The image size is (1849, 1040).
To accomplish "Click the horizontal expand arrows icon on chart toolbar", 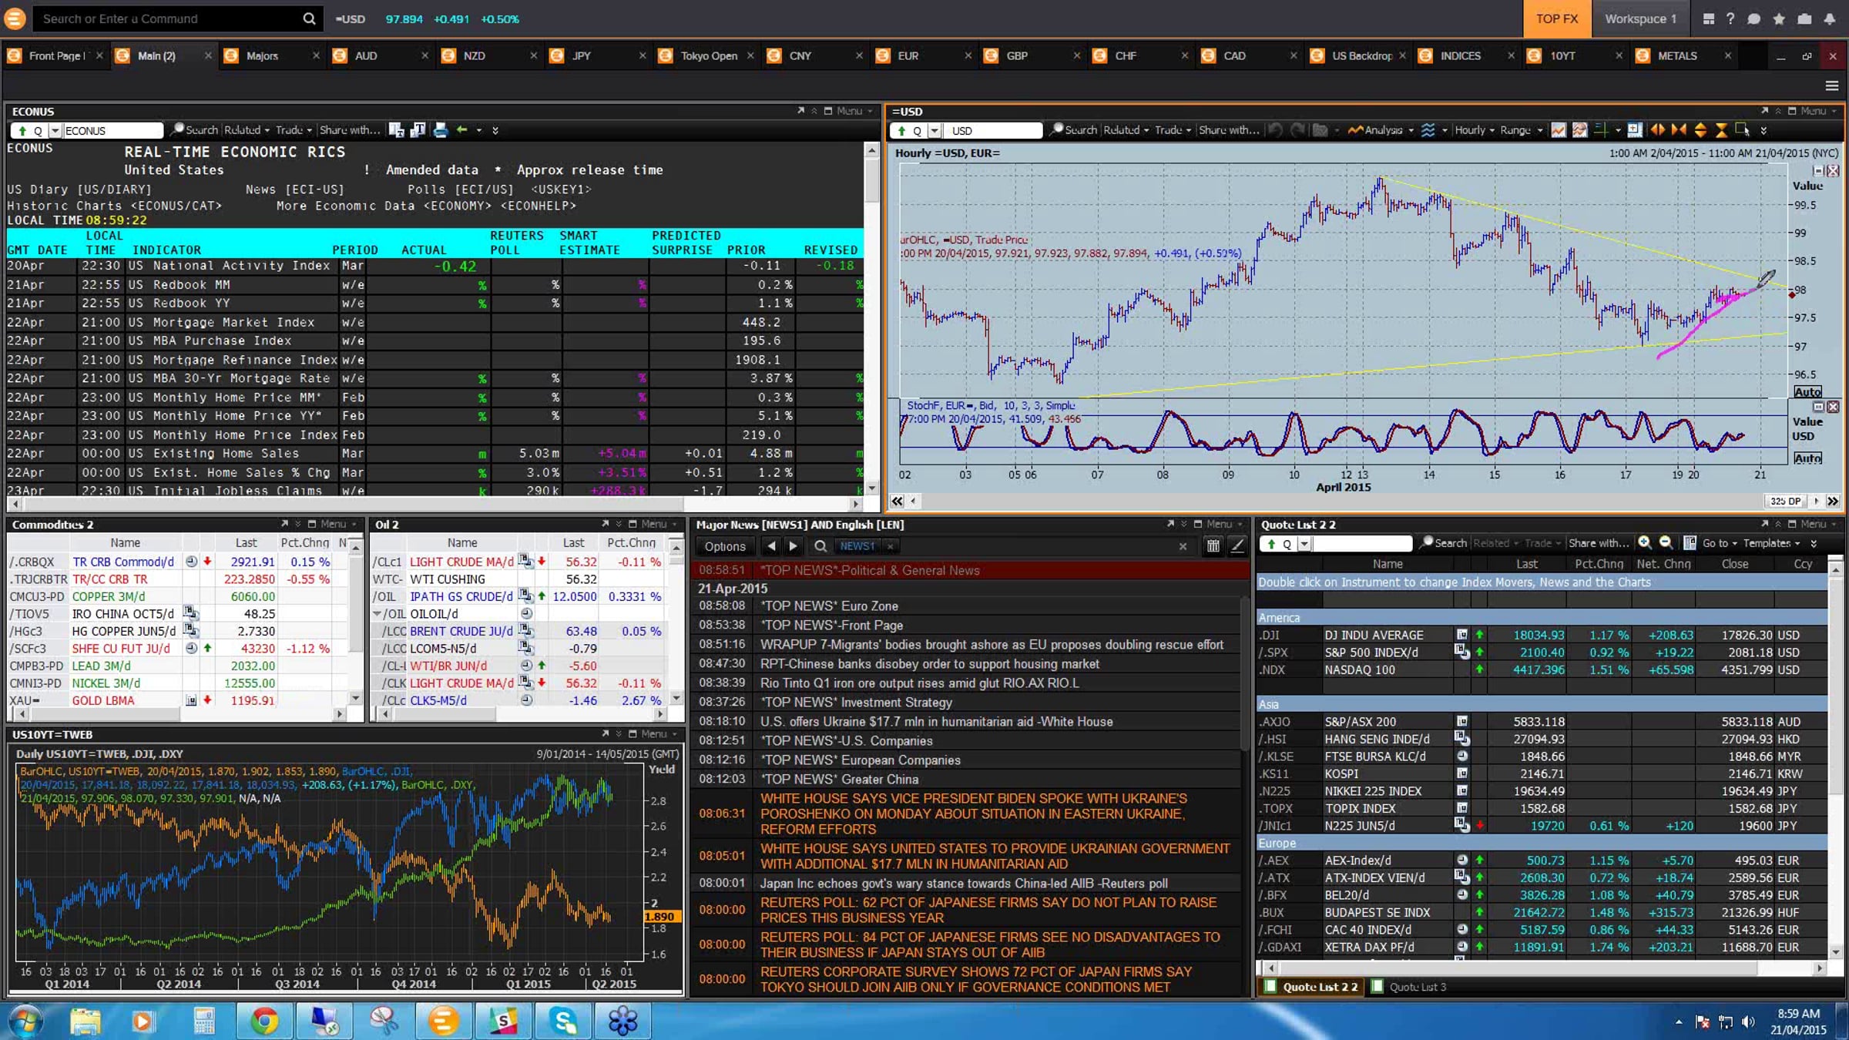I will point(1656,130).
